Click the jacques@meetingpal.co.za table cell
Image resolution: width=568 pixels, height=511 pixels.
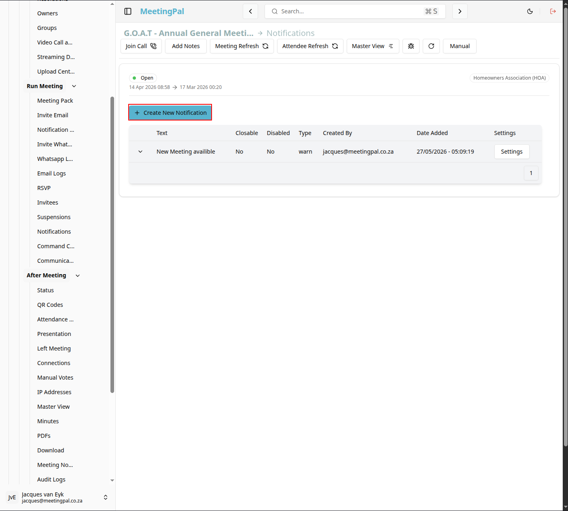pos(358,152)
